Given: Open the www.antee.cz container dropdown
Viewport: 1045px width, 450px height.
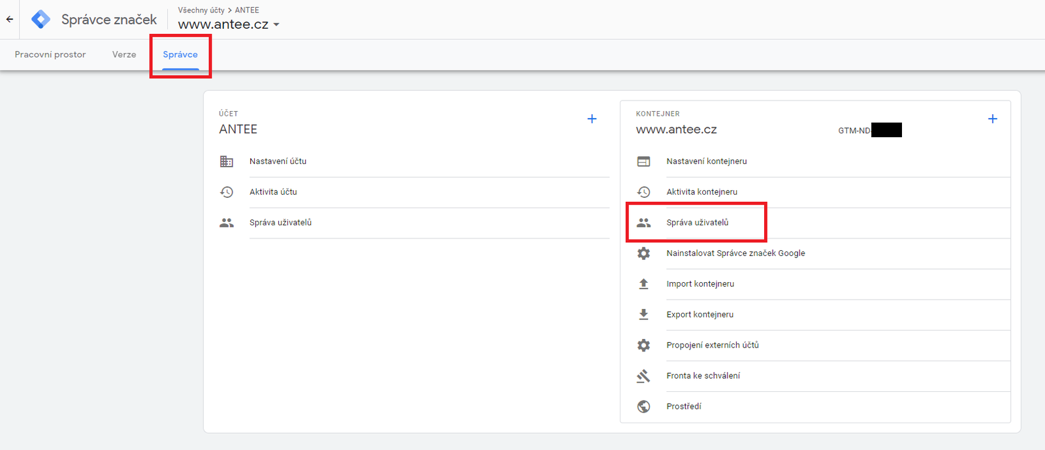Looking at the screenshot, I should [x=229, y=24].
